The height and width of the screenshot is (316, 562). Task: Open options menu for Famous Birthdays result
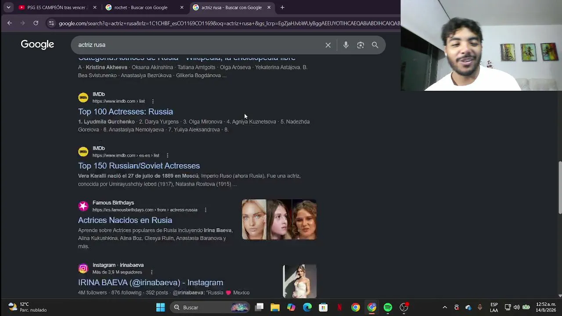click(205, 210)
